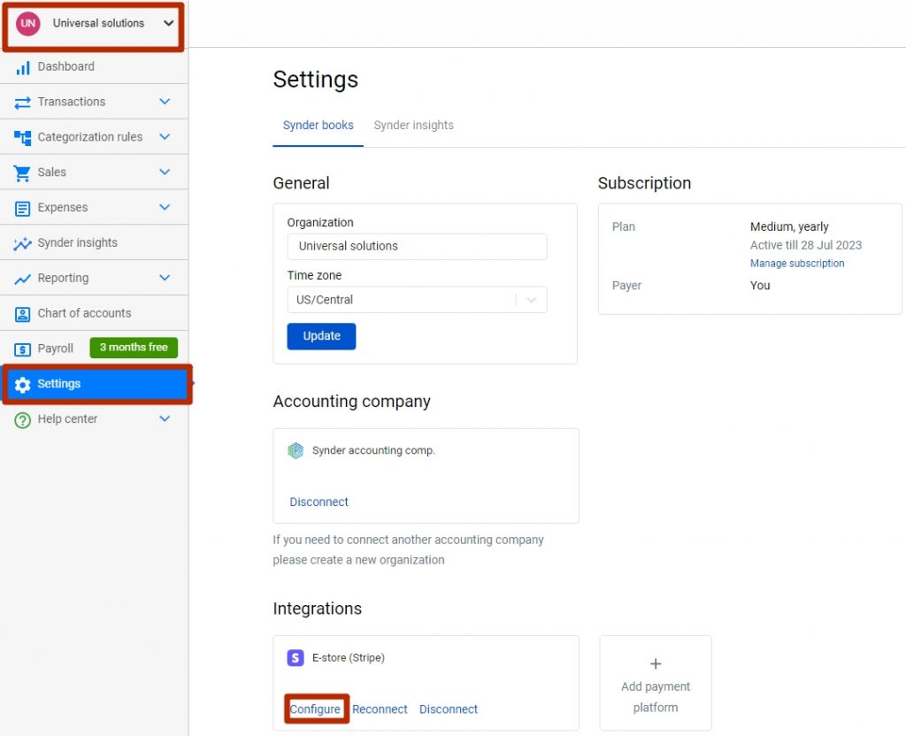Screen dimensions: 906x736
Task: Configure the E-store (Stripe) integration
Action: click(x=315, y=709)
